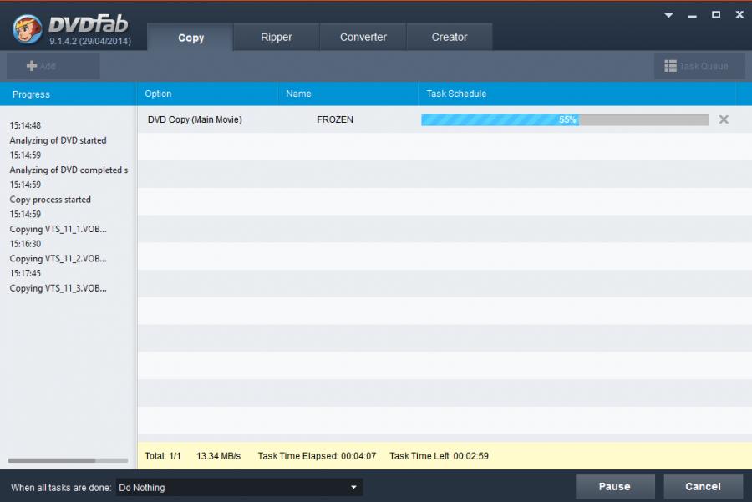This screenshot has width=752, height=502.
Task: Open the Do Nothing dropdown
Action: (x=239, y=488)
